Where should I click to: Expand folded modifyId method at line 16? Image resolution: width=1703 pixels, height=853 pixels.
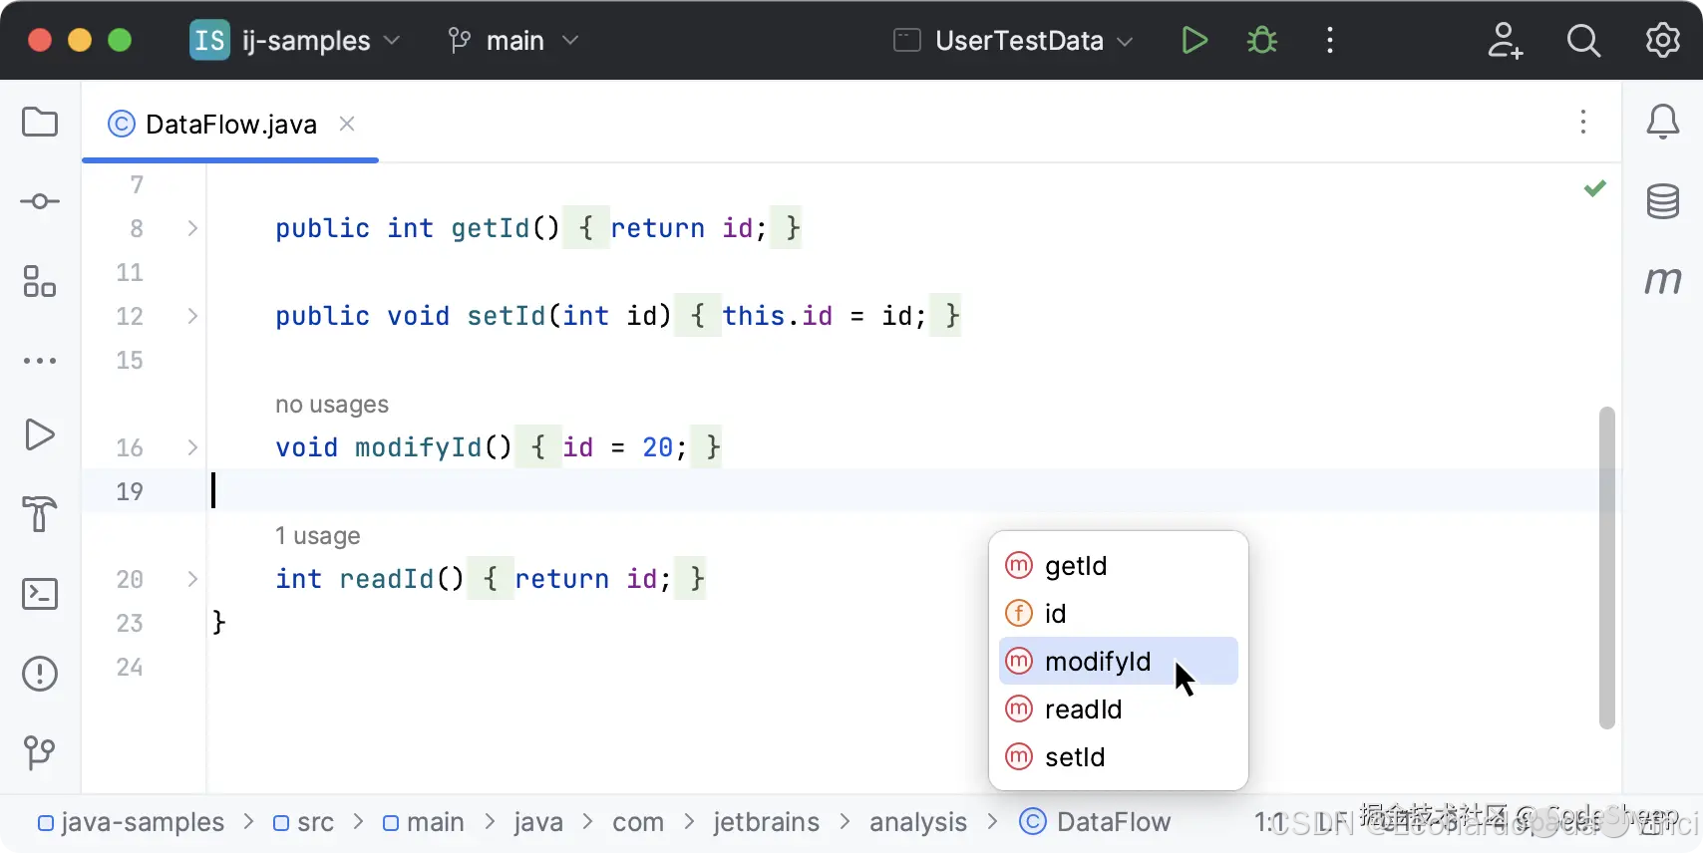(192, 447)
